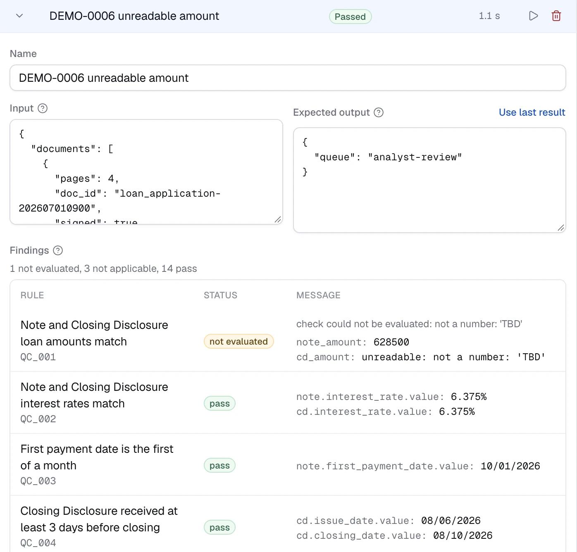Click the RULE column header

pos(32,295)
